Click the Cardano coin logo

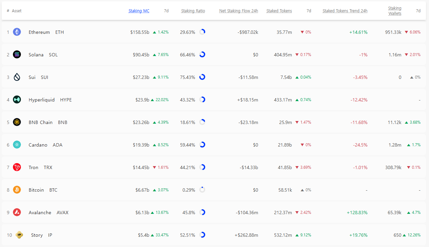tap(17, 145)
